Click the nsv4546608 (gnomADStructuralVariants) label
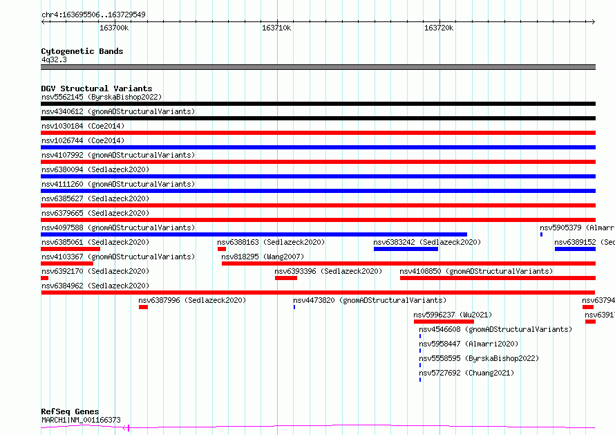This screenshot has width=615, height=435. 495,329
